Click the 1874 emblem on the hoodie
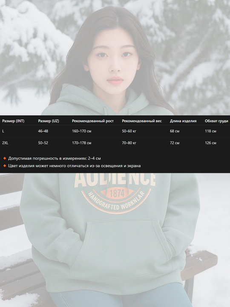 (117, 194)
